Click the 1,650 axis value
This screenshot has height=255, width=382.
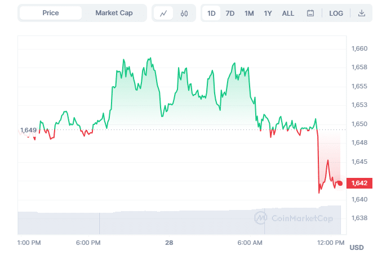(359, 124)
